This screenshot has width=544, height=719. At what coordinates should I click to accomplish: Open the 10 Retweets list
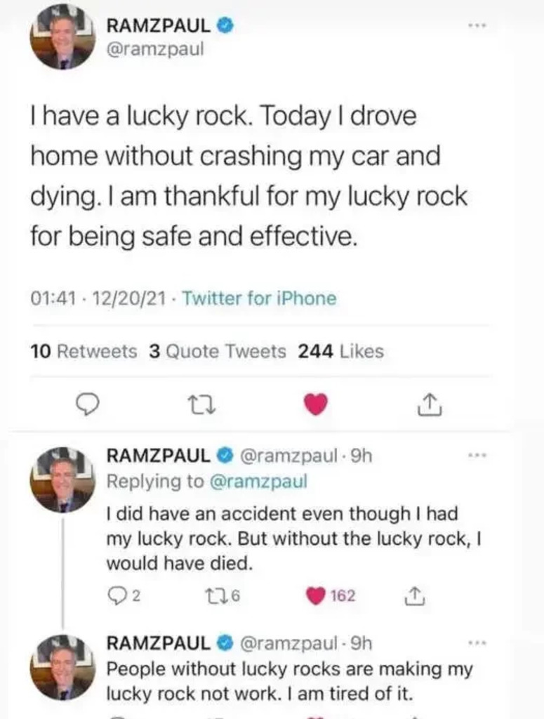84,351
